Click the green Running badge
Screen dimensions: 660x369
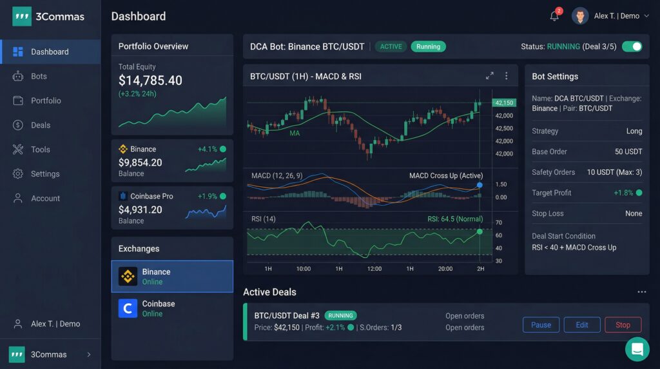click(x=428, y=46)
